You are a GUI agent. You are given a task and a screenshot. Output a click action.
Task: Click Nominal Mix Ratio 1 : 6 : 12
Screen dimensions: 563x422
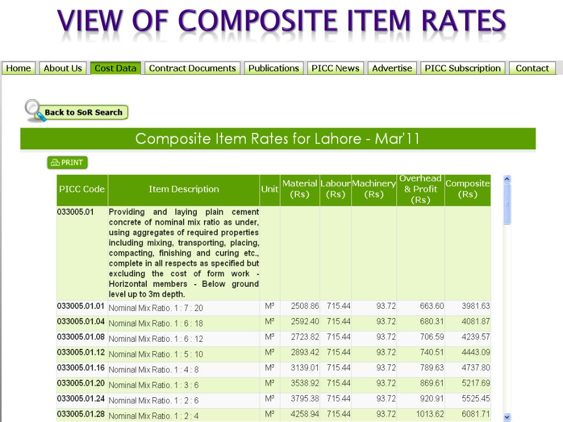[x=156, y=339]
